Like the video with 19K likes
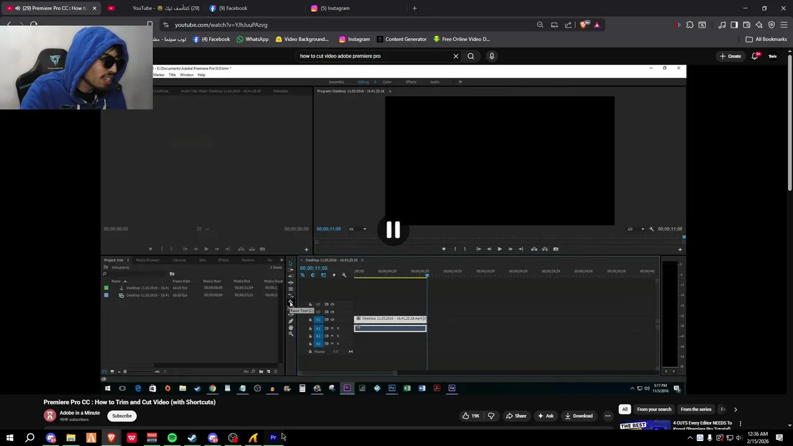 pyautogui.click(x=471, y=416)
